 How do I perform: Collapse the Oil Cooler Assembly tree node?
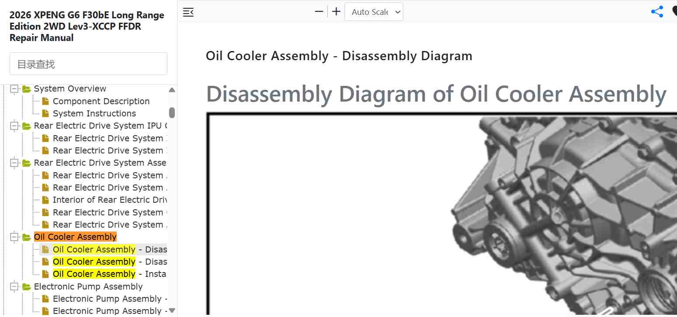coord(15,237)
